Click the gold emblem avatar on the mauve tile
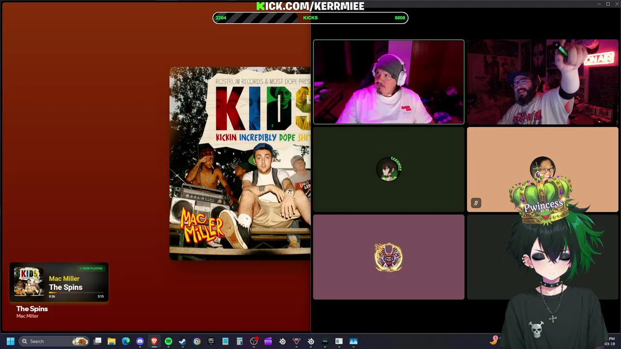This screenshot has width=621, height=349. [x=389, y=257]
